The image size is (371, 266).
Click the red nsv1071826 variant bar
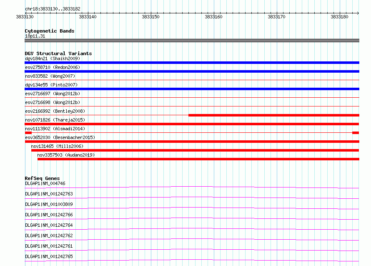click(192, 124)
